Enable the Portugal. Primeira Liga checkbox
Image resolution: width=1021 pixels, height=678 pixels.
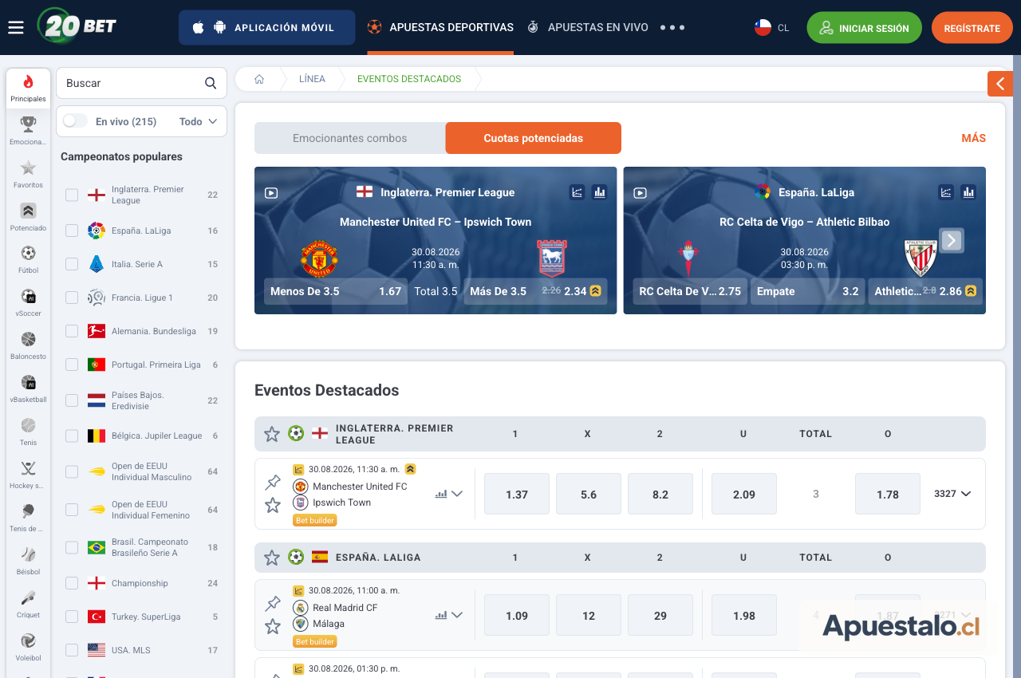pos(72,365)
